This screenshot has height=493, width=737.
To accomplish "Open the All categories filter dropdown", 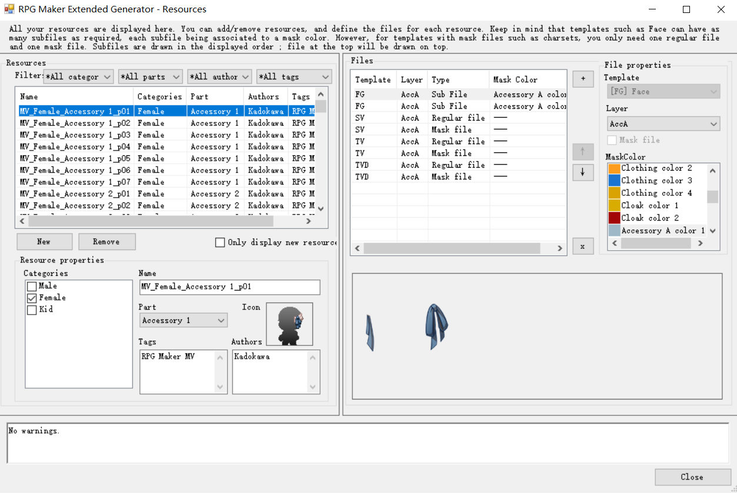I will [79, 76].
